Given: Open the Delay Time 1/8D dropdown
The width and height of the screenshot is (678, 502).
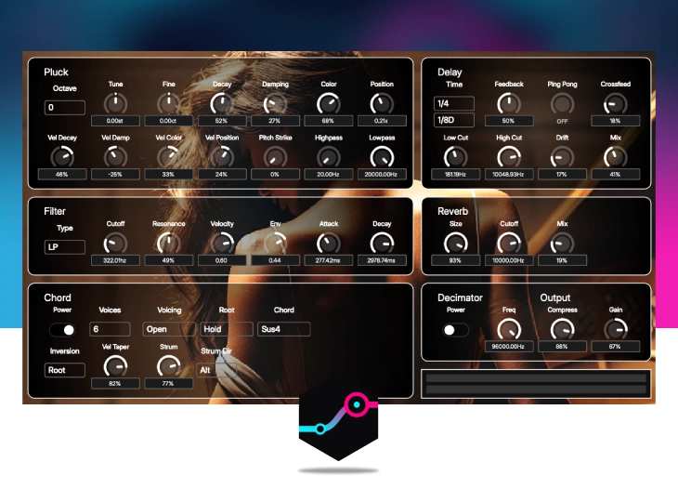Looking at the screenshot, I should click(453, 120).
